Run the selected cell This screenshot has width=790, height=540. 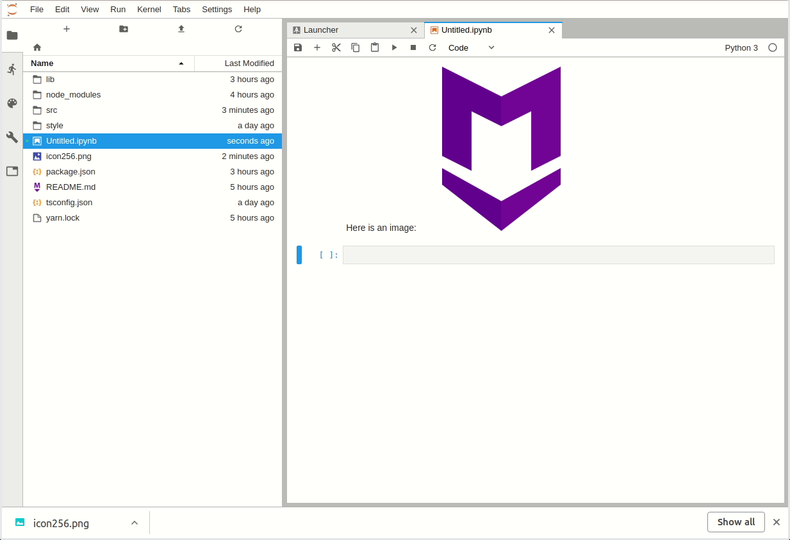click(x=394, y=47)
